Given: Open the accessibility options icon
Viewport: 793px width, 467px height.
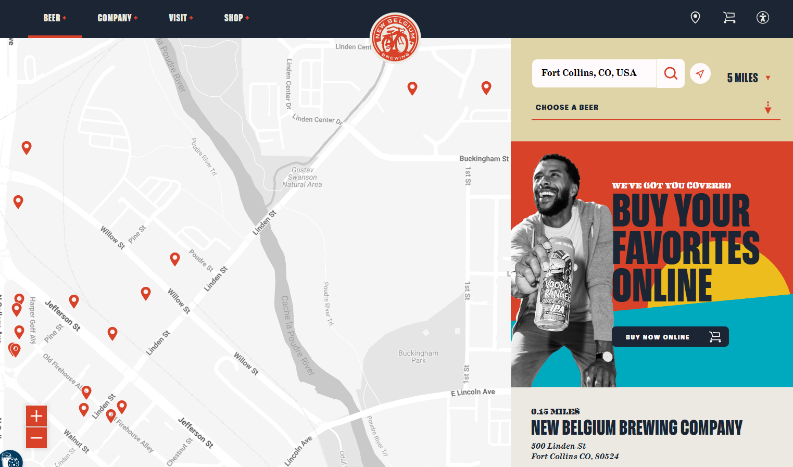Looking at the screenshot, I should tap(763, 18).
